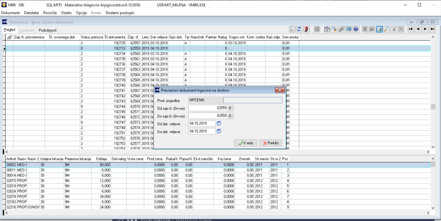Click the filter funnel toolbar icon
This screenshot has width=441, height=221.
394,29
